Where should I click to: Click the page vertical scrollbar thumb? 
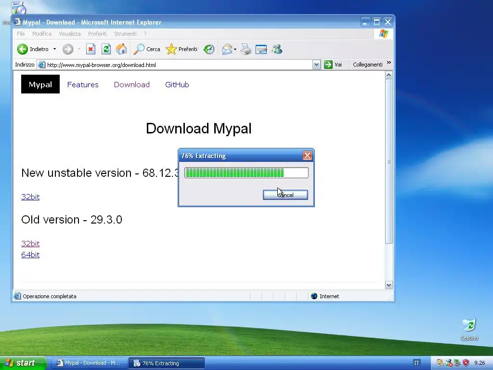click(x=389, y=161)
